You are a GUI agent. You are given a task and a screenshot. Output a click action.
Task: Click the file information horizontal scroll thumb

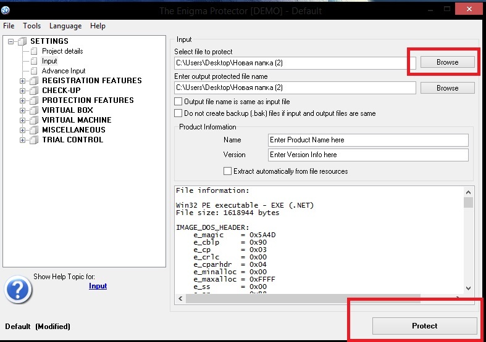[x=303, y=298]
